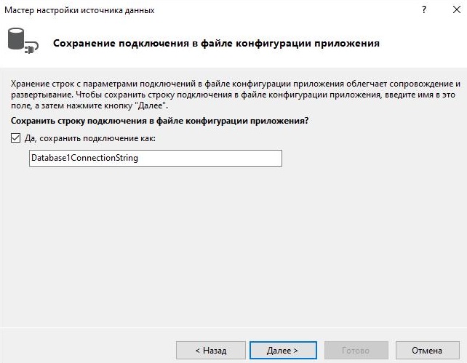This screenshot has height=363, width=467.
Task: Uncheck the save connection string checkbox
Action: 15,138
